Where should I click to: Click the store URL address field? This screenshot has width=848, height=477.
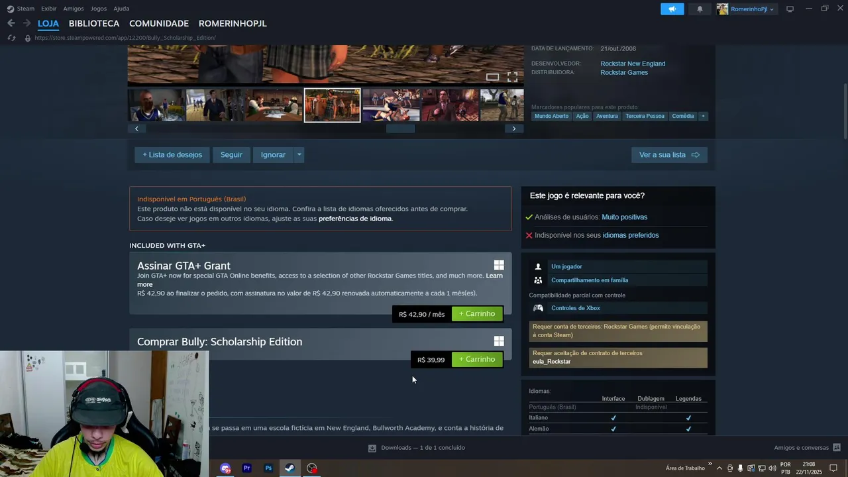125,38
